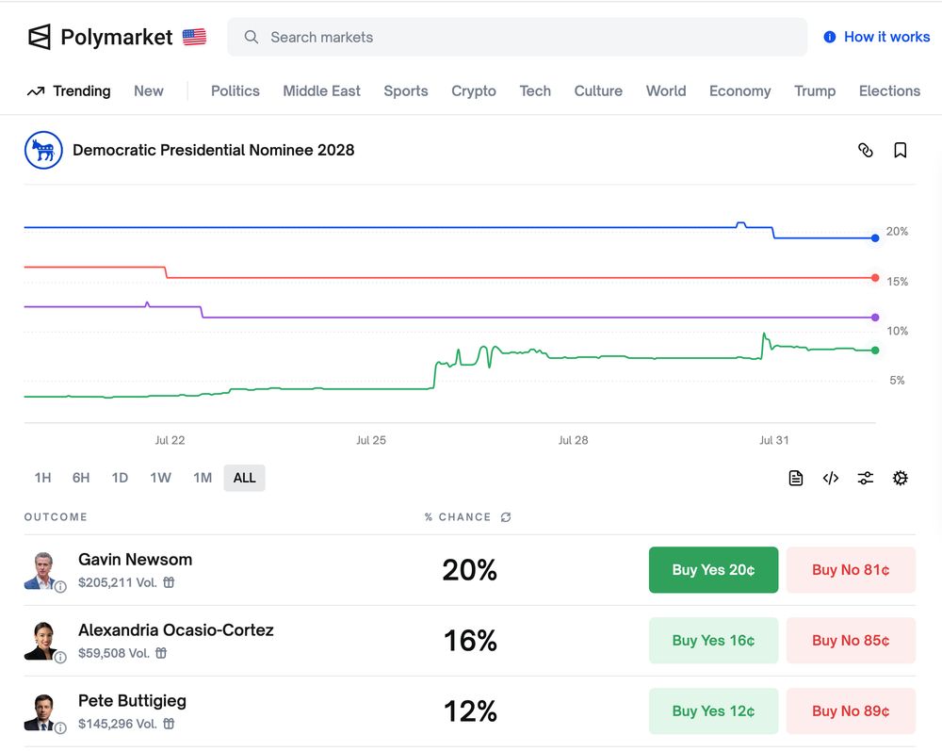
Task: Click the 16% chance value
Action: pos(470,641)
